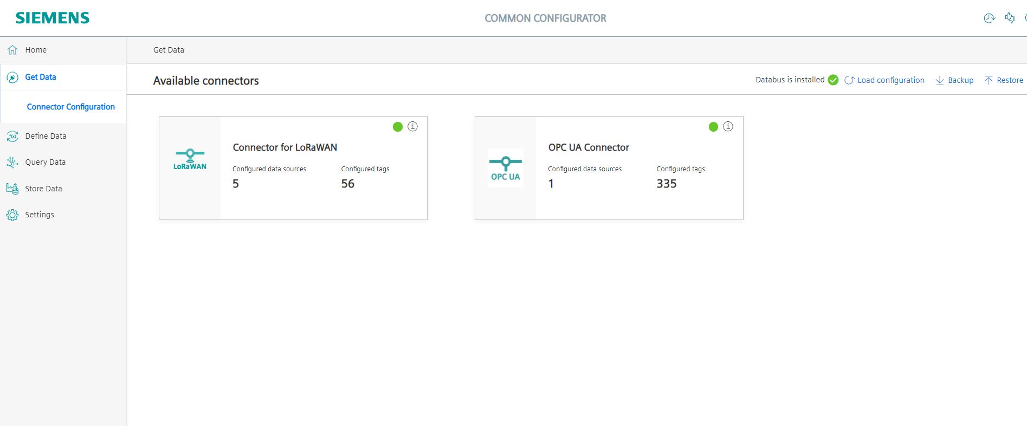Click COMMON CONFIGURATOR title

click(x=545, y=18)
